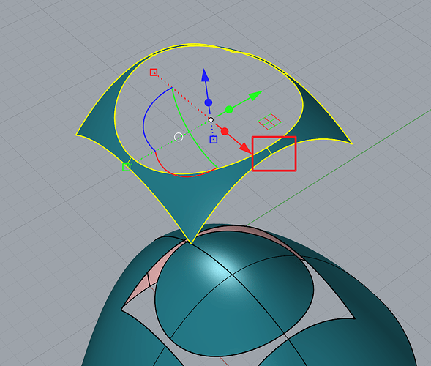Click the green Y-axis move arrow
The image size is (431, 366).
click(255, 95)
